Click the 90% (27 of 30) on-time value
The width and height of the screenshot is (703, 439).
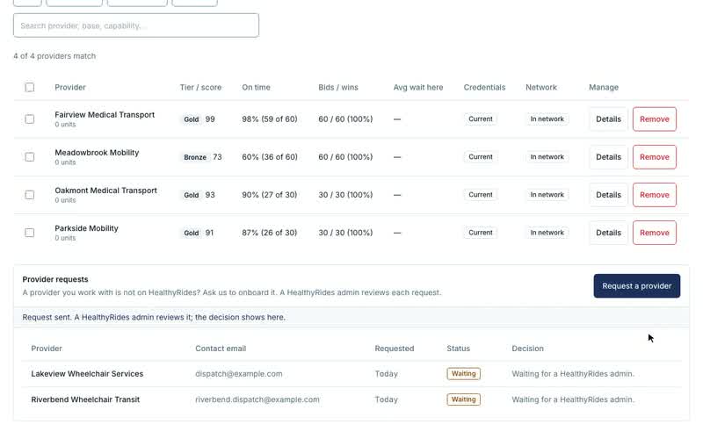click(x=270, y=195)
